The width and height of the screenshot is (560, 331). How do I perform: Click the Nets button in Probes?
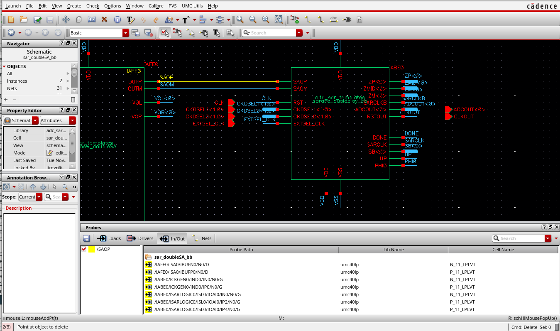tap(202, 238)
